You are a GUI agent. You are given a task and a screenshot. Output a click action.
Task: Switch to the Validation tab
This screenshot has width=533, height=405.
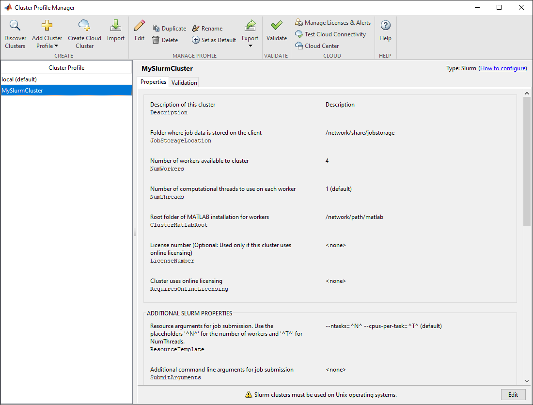tap(184, 82)
